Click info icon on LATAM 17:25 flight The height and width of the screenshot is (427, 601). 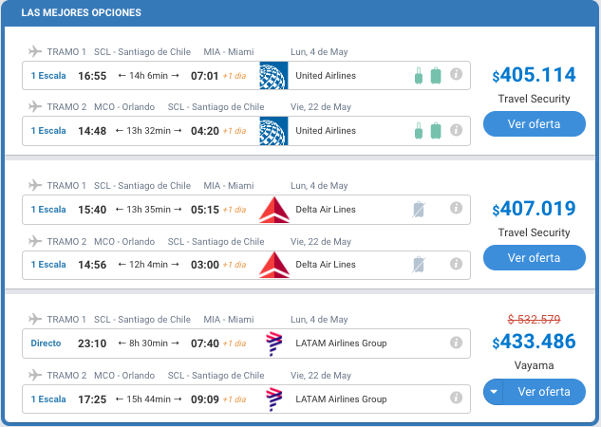click(x=456, y=398)
